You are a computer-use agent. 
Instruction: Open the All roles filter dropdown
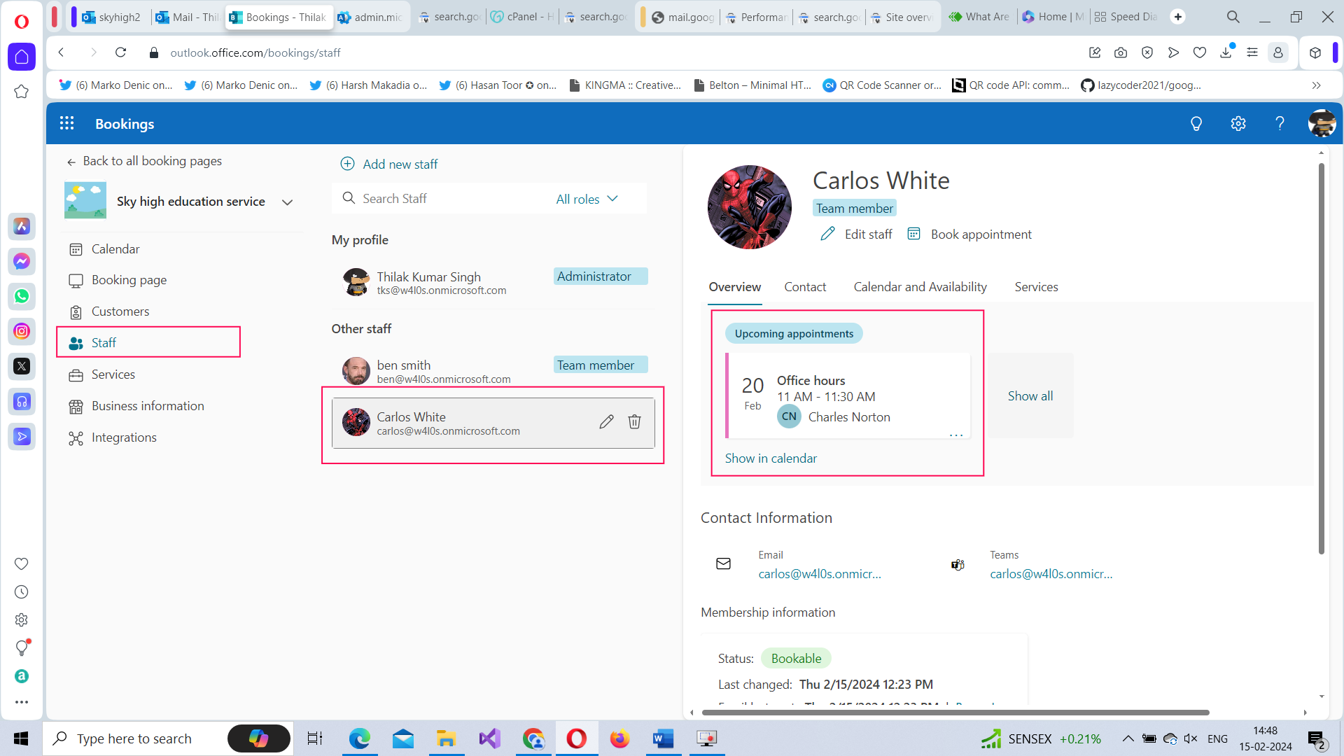[587, 198]
